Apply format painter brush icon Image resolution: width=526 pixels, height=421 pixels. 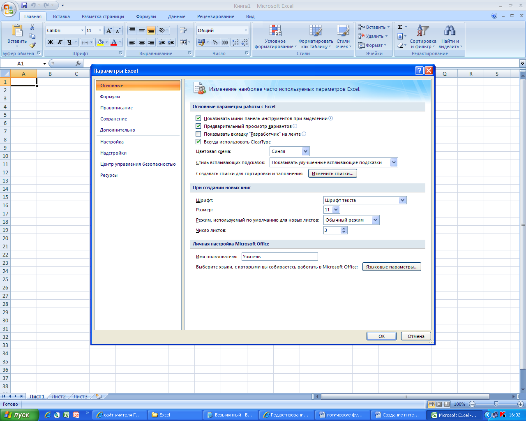point(32,45)
